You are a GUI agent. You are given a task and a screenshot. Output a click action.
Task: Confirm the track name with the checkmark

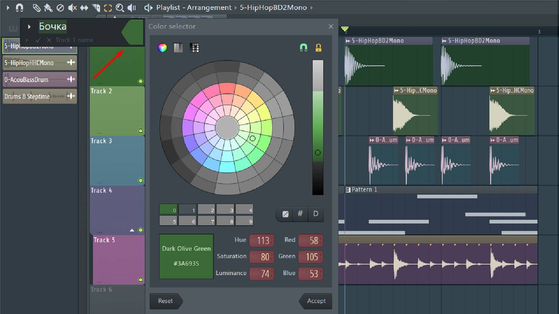pos(38,40)
